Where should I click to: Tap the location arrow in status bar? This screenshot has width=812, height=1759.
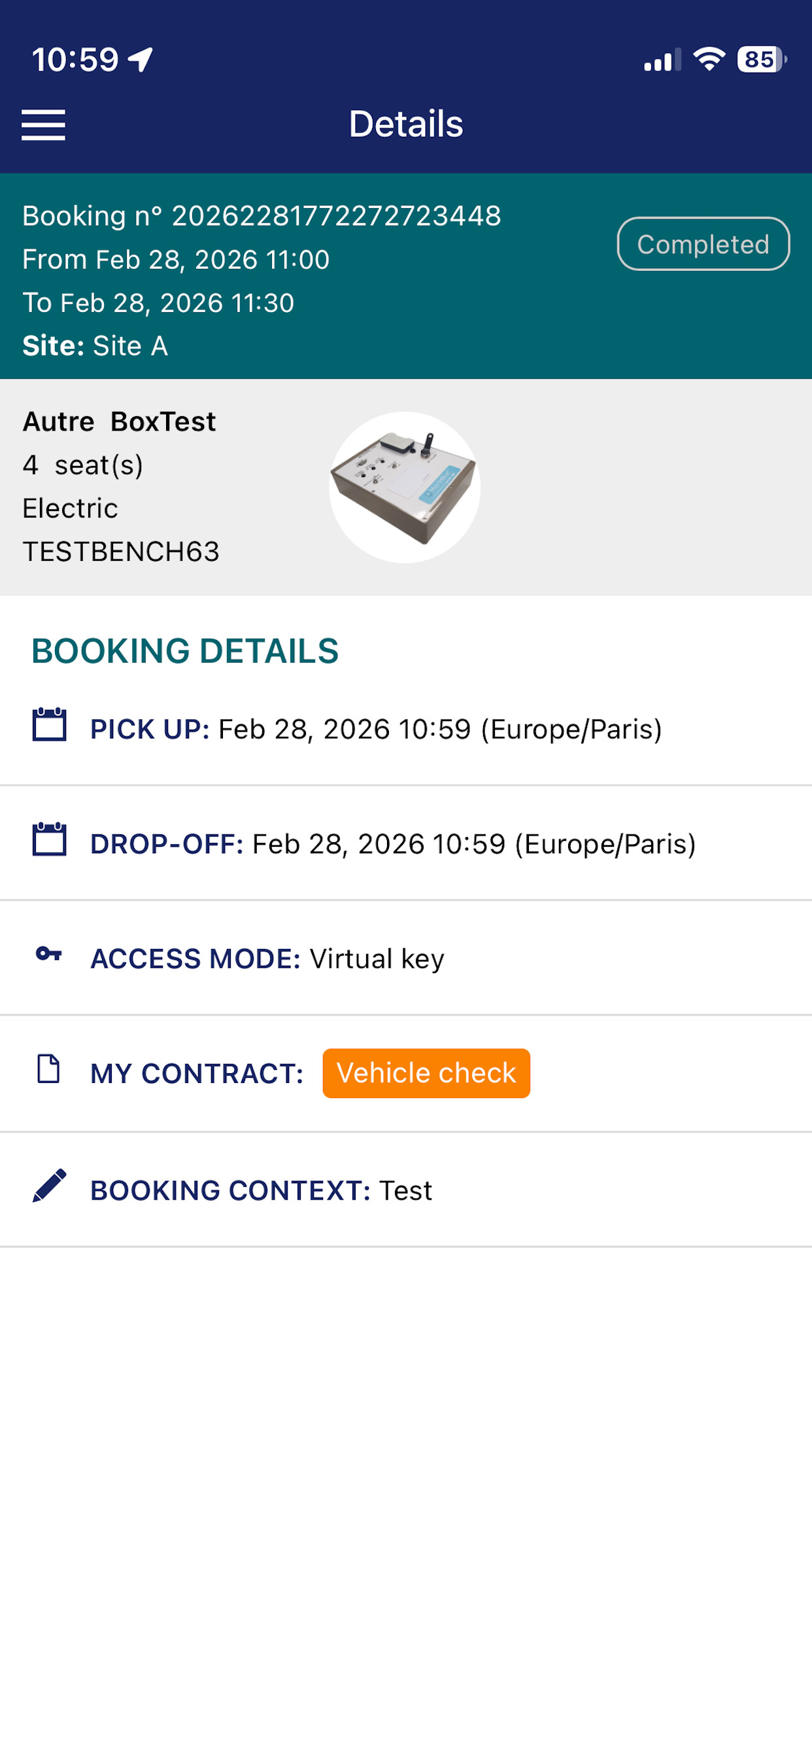click(x=141, y=60)
